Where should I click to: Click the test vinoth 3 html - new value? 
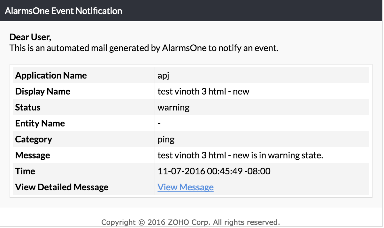tap(204, 91)
